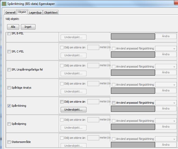Click the meter input field for Spårläge Analys
Viewport: 178px width, 149px height.
[x=93, y=84]
